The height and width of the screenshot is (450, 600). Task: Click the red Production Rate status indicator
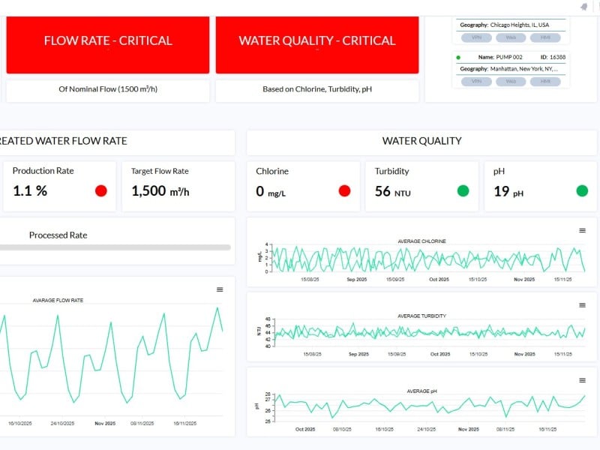click(x=101, y=190)
